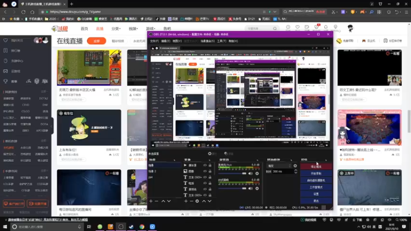The width and height of the screenshot is (411, 231).
Task: Open OBS 文件(F) File menu
Action: (x=155, y=41)
